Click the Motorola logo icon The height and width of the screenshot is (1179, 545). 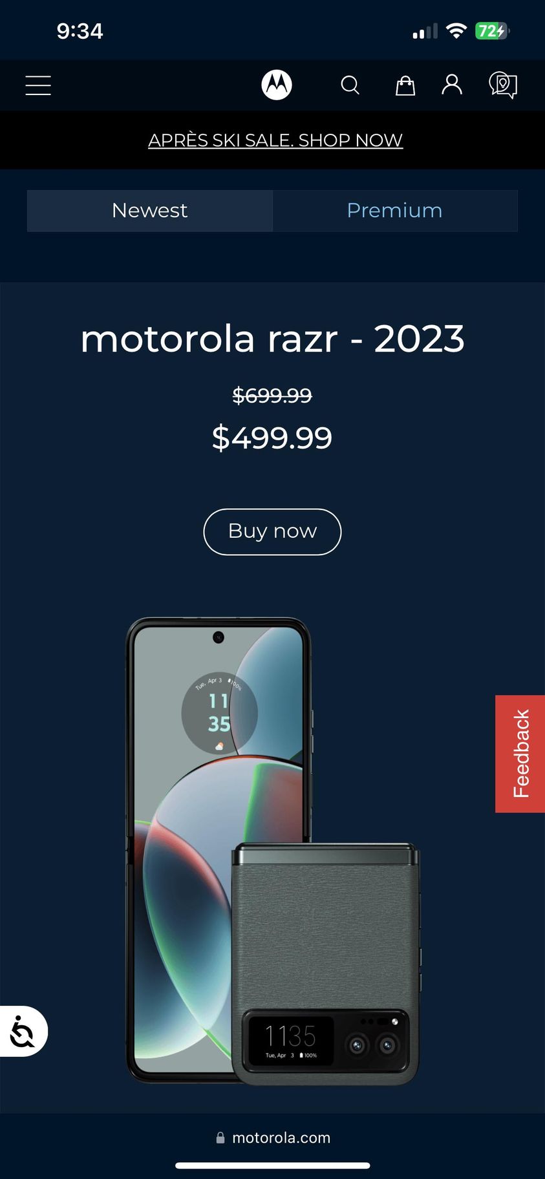(277, 85)
